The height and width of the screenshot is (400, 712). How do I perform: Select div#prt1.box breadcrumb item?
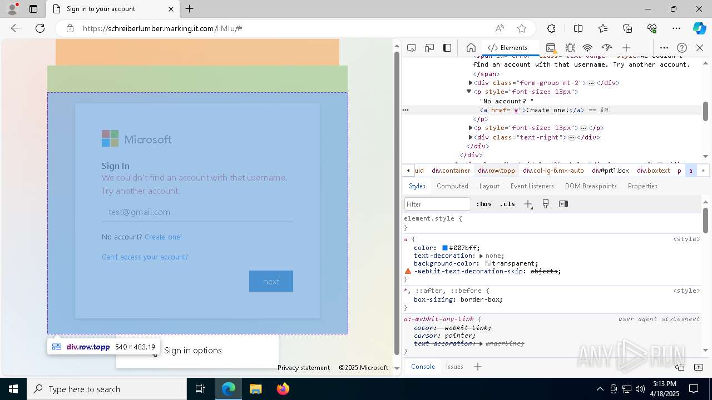pos(610,171)
